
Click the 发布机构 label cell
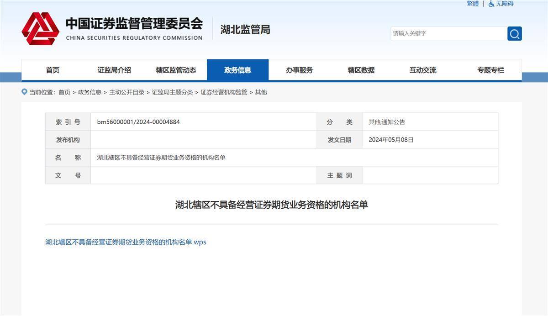click(68, 140)
